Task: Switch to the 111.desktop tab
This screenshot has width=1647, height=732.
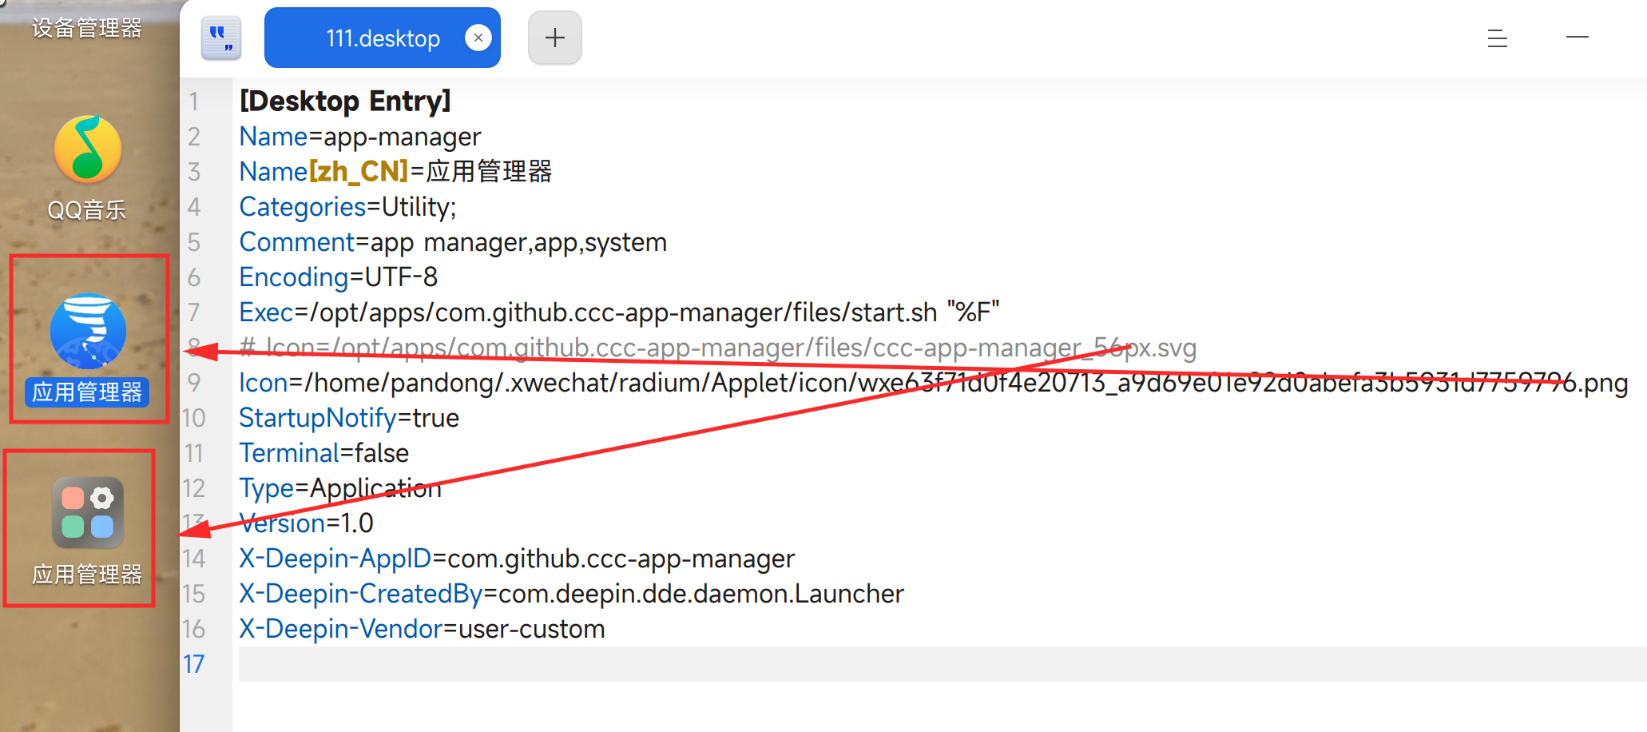Action: pyautogui.click(x=383, y=38)
